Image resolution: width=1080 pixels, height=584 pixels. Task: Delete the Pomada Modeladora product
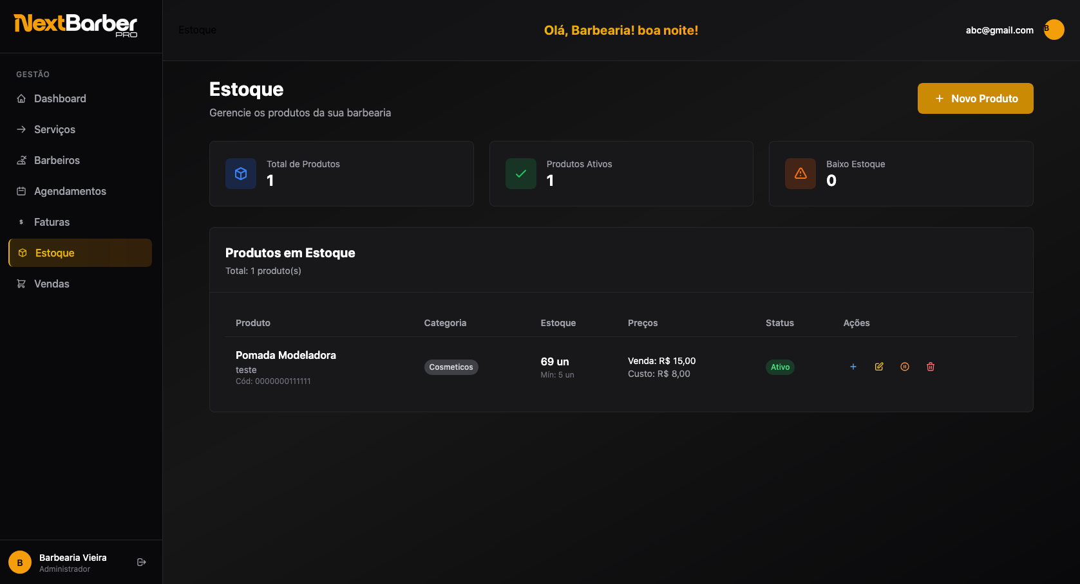click(x=931, y=367)
